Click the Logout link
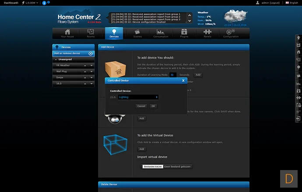Viewport: 302px width, 192px height. pyautogui.click(x=275, y=3)
